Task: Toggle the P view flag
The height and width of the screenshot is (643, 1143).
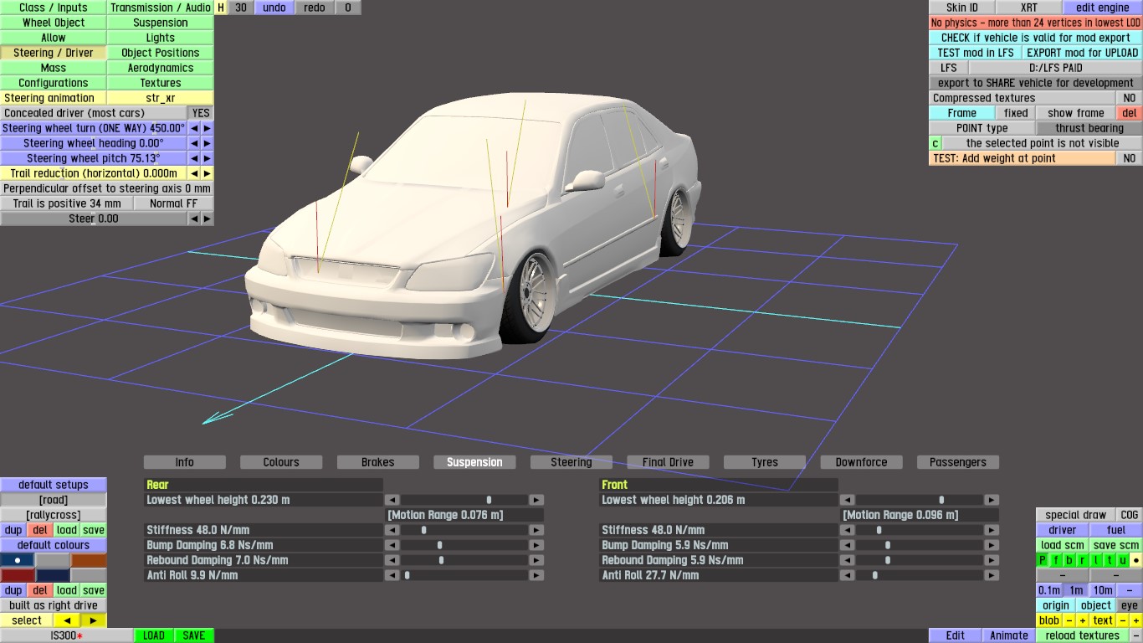Action: [x=1043, y=560]
